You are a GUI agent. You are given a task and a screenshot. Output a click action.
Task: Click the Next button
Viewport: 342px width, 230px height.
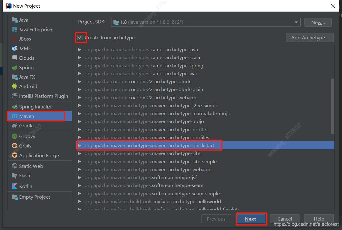(251, 219)
